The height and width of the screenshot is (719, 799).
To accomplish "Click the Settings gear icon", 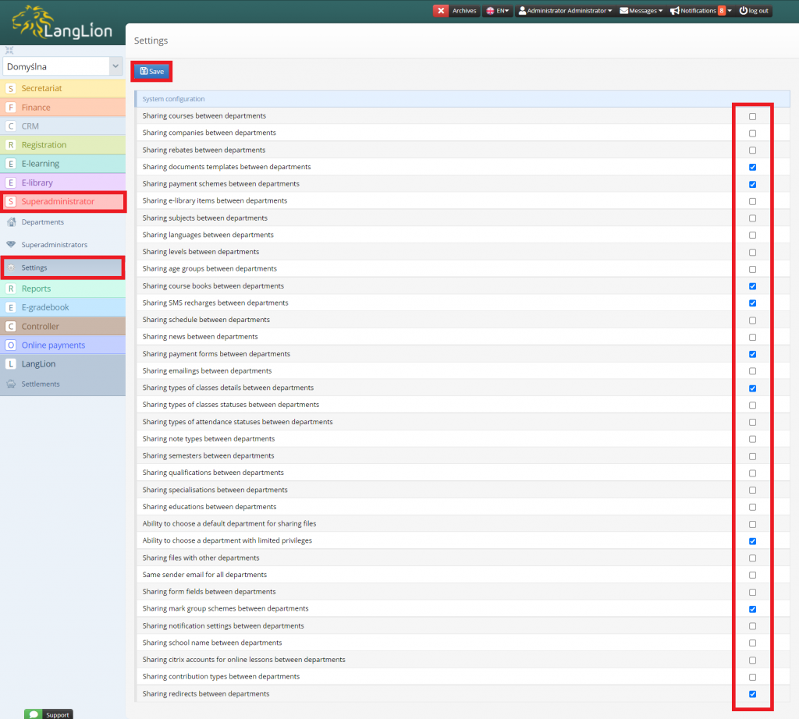I will pyautogui.click(x=10, y=267).
